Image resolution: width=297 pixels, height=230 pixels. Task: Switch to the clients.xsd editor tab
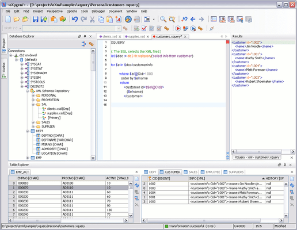point(109,36)
